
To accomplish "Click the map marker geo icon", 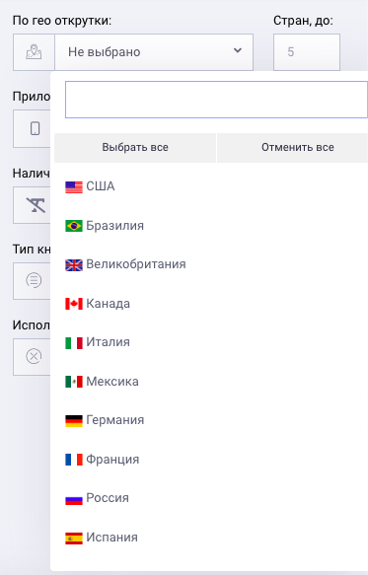I will click(x=34, y=52).
